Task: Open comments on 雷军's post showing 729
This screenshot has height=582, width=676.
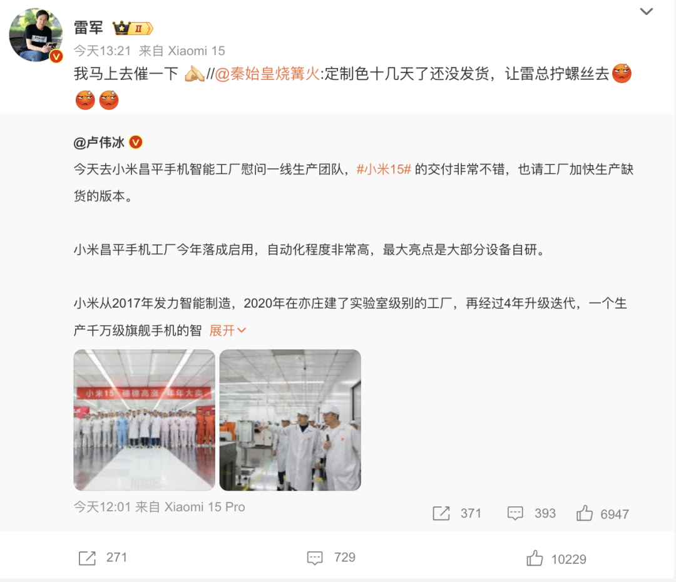Action: (x=331, y=558)
